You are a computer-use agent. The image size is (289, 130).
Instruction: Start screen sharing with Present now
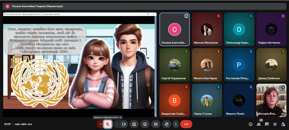(x=134, y=124)
